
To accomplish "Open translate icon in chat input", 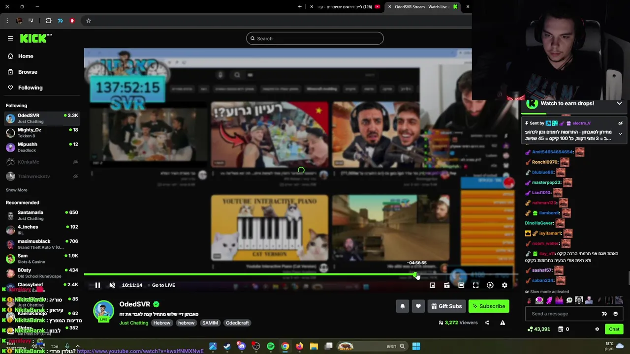I will point(604,314).
